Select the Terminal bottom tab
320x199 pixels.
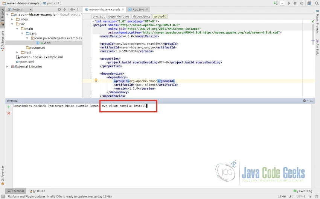pyautogui.click(x=16, y=191)
